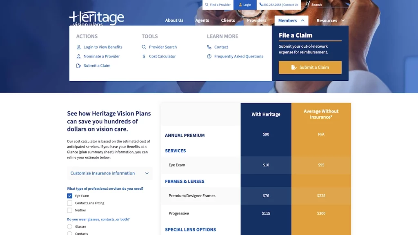Click the dollar sign icon for Cost Calculator
The height and width of the screenshot is (235, 418).
point(144,56)
